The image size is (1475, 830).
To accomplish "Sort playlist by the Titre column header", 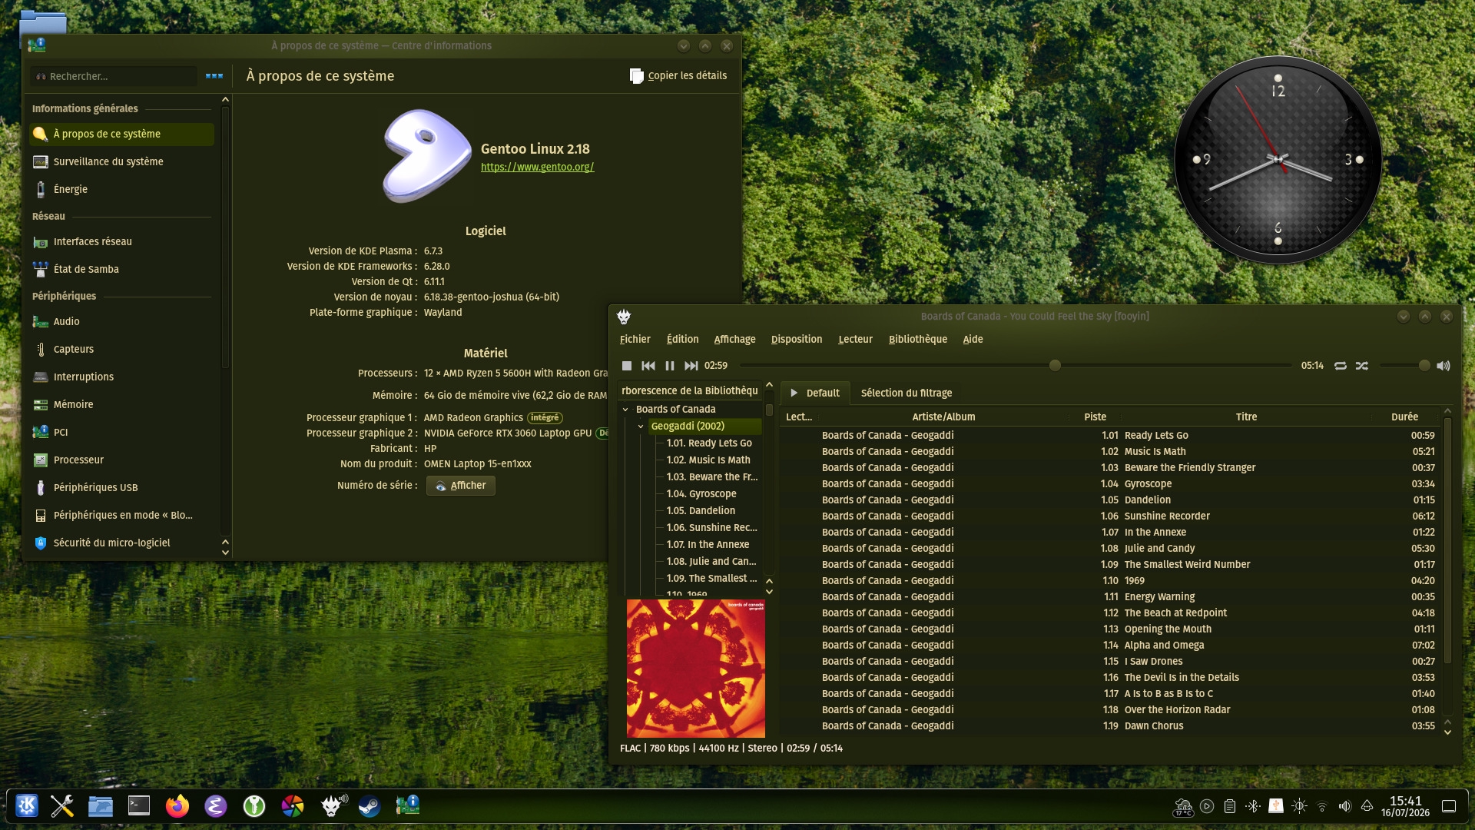I will click(x=1247, y=417).
